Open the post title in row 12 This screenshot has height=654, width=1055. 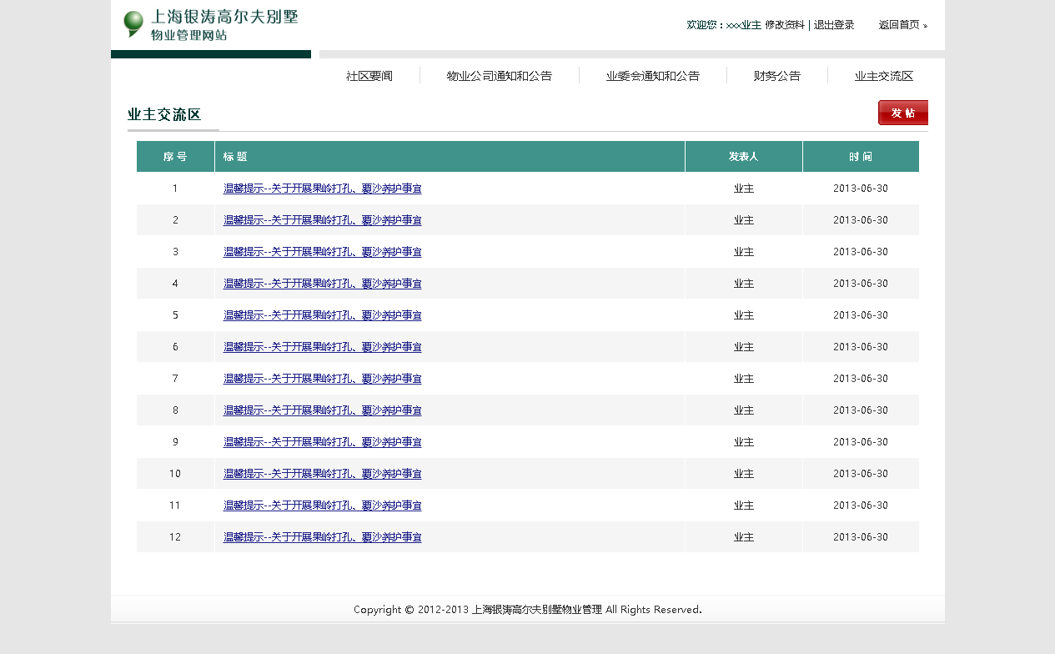322,537
